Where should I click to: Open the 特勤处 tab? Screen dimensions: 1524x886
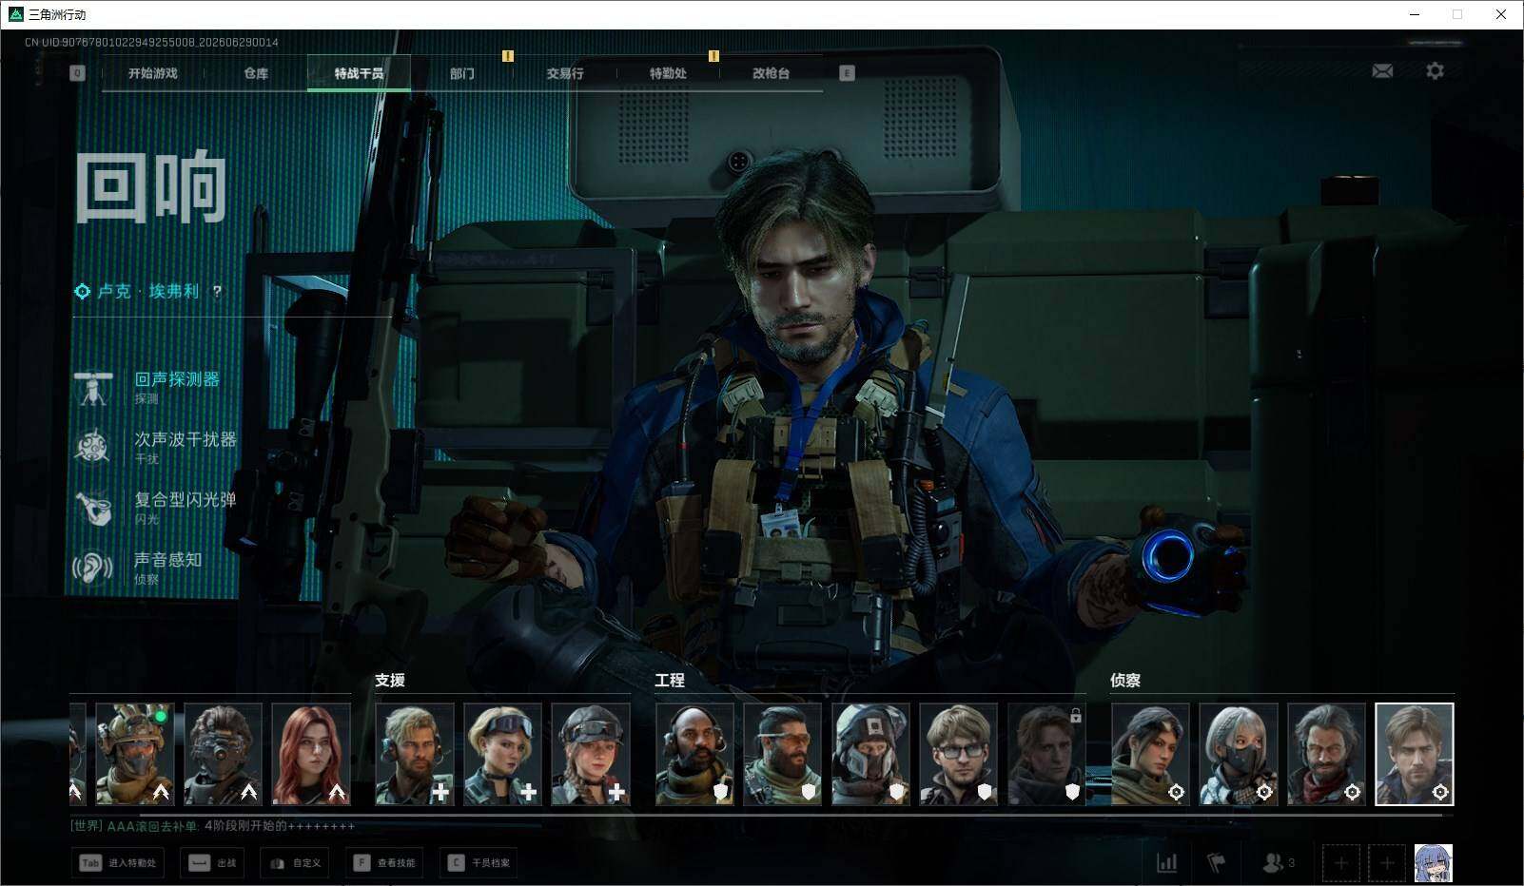pos(668,73)
